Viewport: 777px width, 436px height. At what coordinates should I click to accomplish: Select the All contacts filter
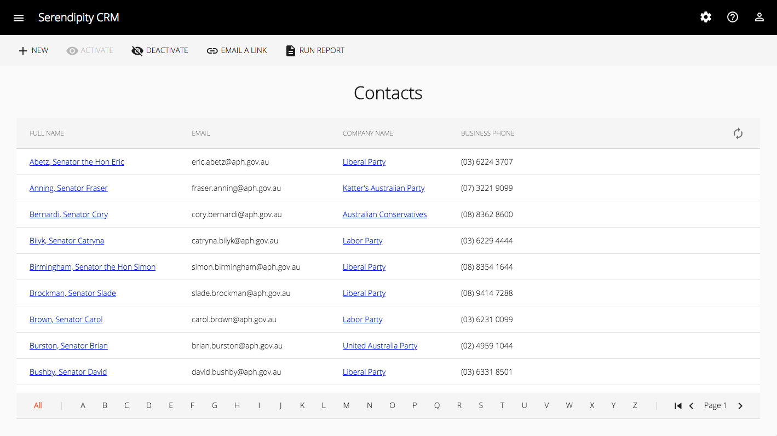[38, 405]
